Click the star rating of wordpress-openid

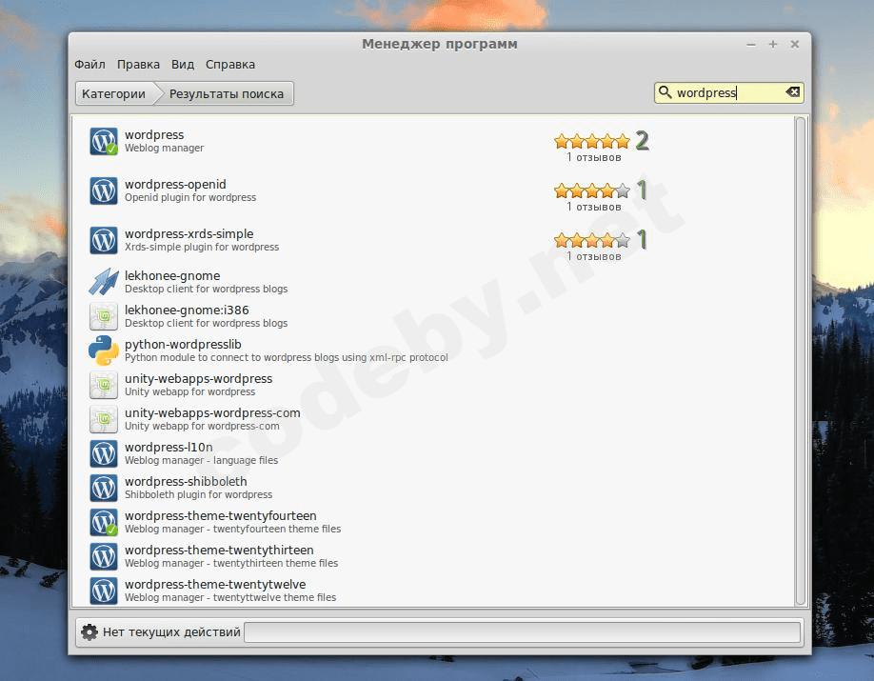(592, 190)
